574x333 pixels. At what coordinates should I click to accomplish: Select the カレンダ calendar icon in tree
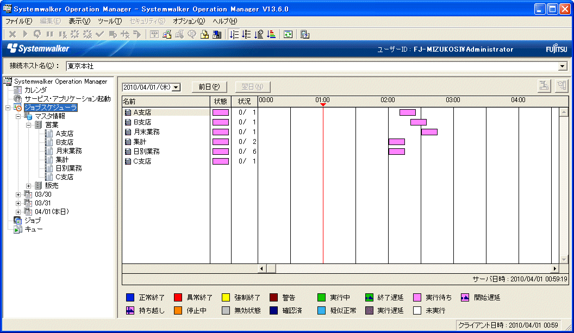[x=18, y=90]
